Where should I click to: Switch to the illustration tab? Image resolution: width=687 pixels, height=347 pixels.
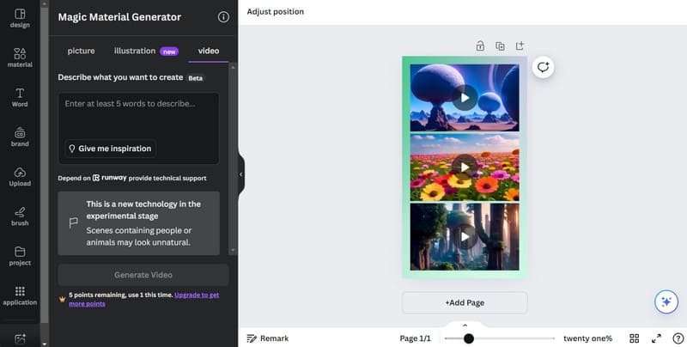(135, 51)
